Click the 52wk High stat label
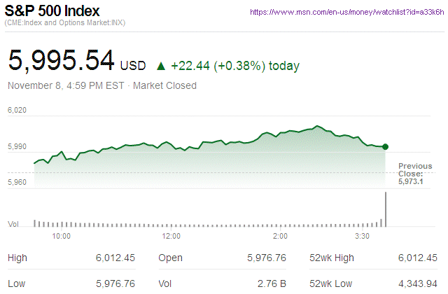This screenshot has width=448, height=294. tap(332, 258)
